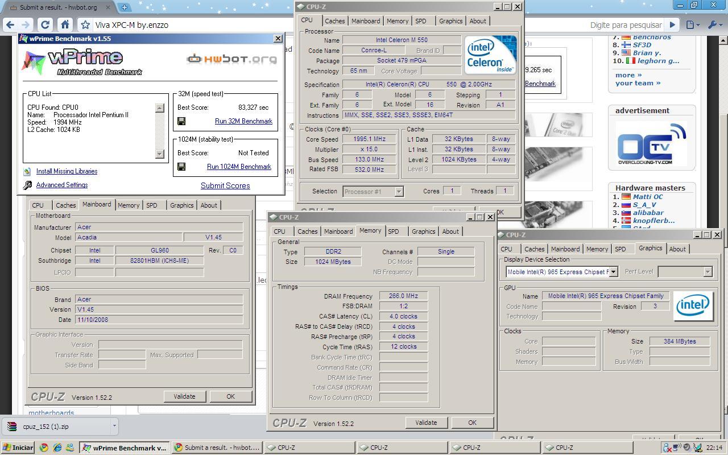
Task: Close the wPrime Benchmark window
Action: pos(278,39)
